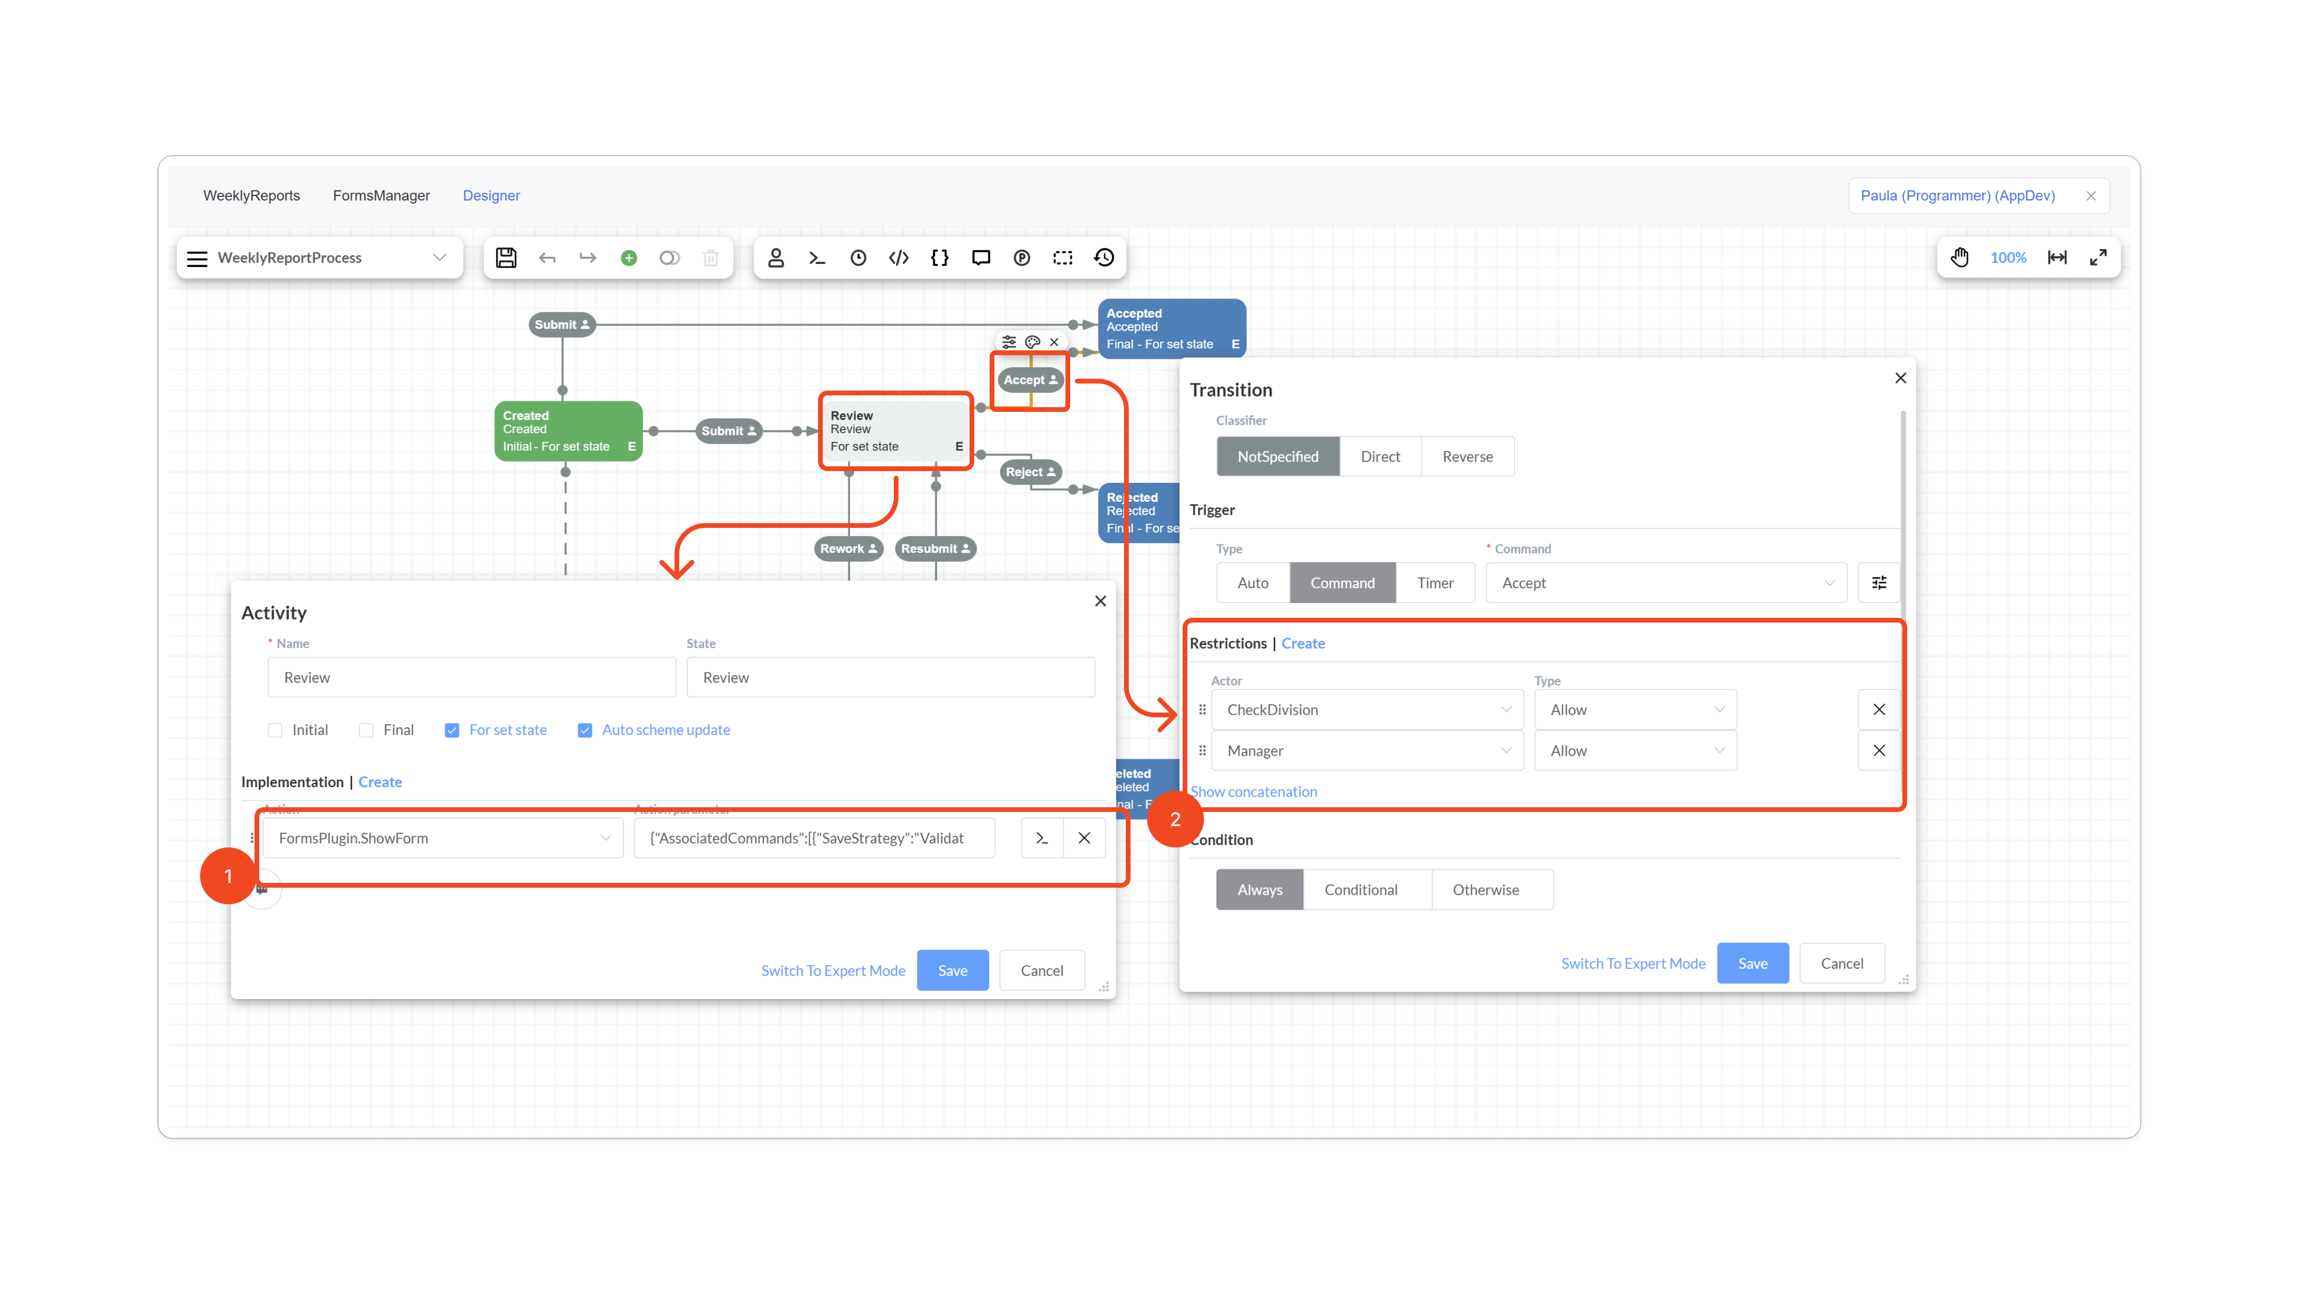Image resolution: width=2299 pixels, height=1299 pixels.
Task: Open the process version history icon
Action: 1104,258
